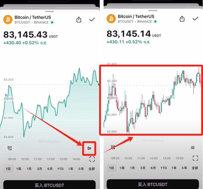Click the Bitcoin logo in right panel

pyautogui.click(x=111, y=19)
